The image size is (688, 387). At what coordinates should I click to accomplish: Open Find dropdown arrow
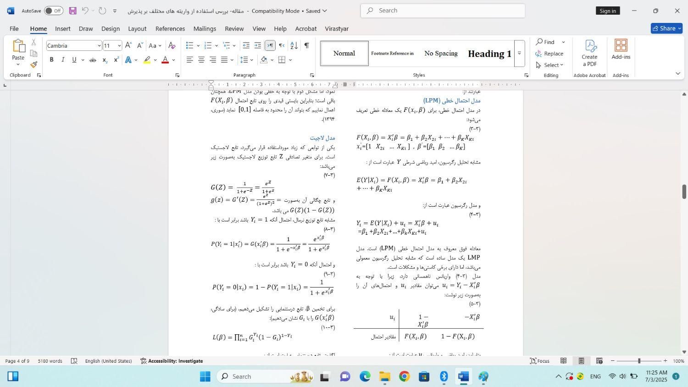[x=563, y=42]
